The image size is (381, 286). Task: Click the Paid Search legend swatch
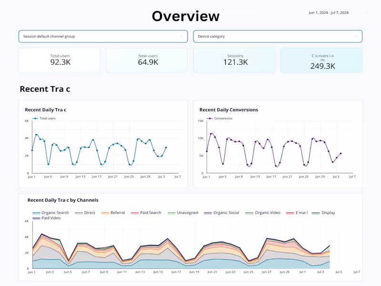click(x=135, y=213)
